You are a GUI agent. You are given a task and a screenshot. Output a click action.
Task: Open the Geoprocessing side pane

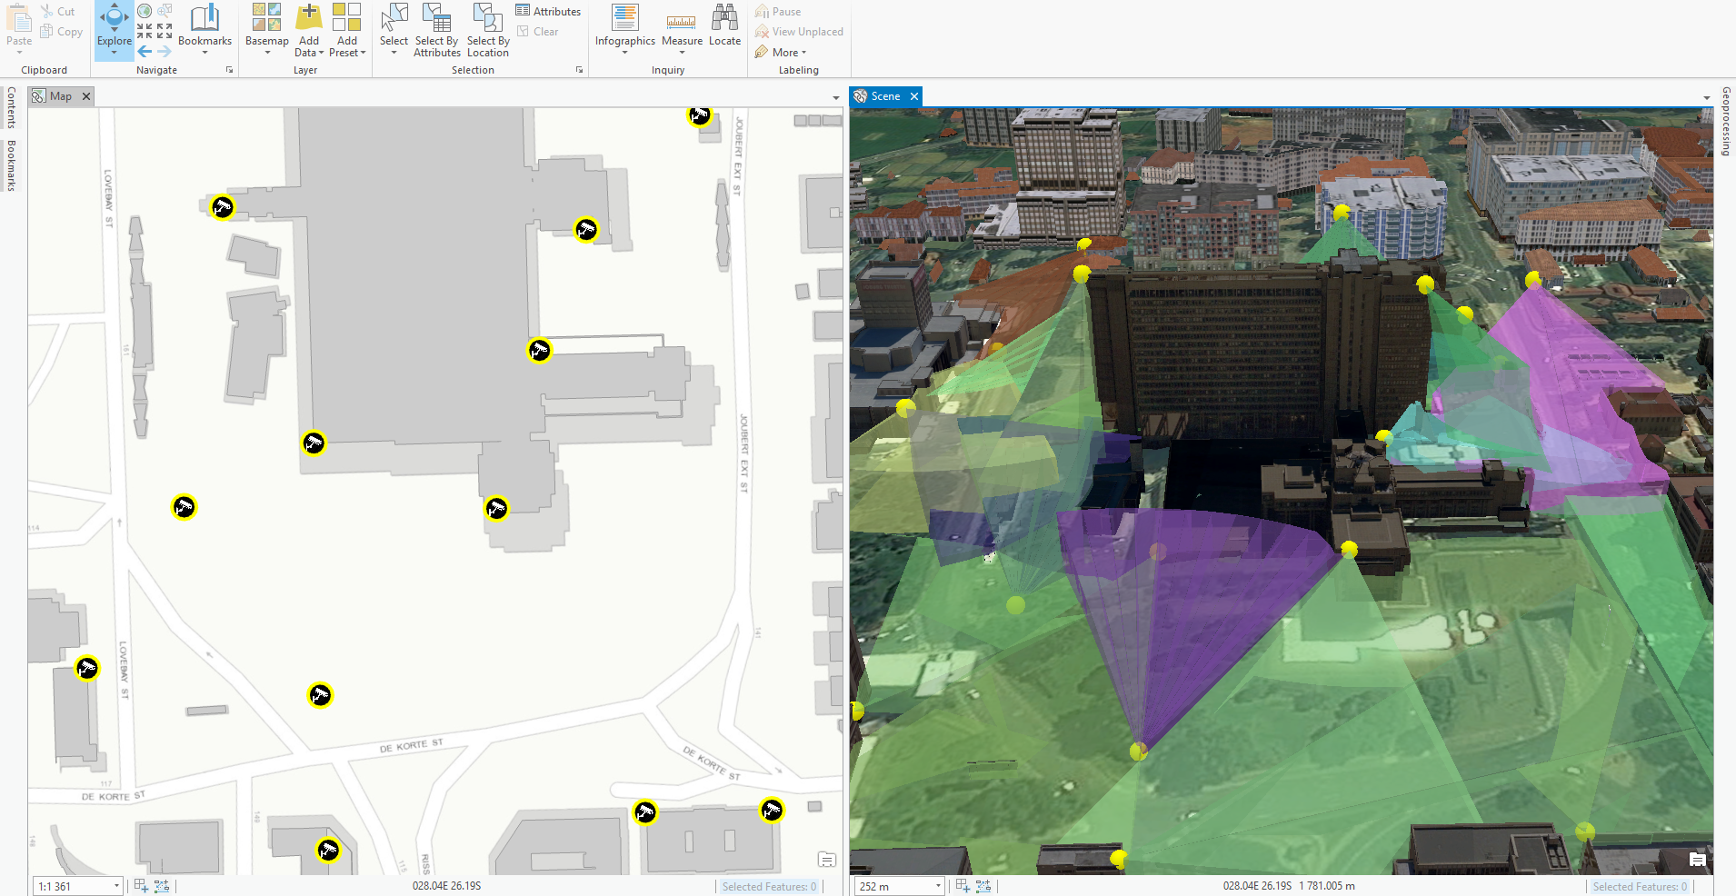1725,121
